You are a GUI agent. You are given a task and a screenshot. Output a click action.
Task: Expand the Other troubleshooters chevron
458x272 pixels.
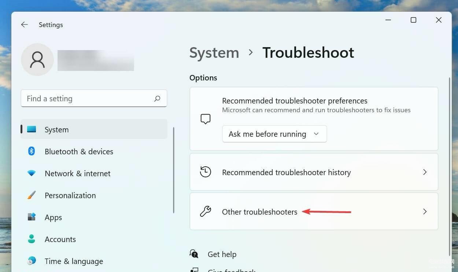[425, 211]
